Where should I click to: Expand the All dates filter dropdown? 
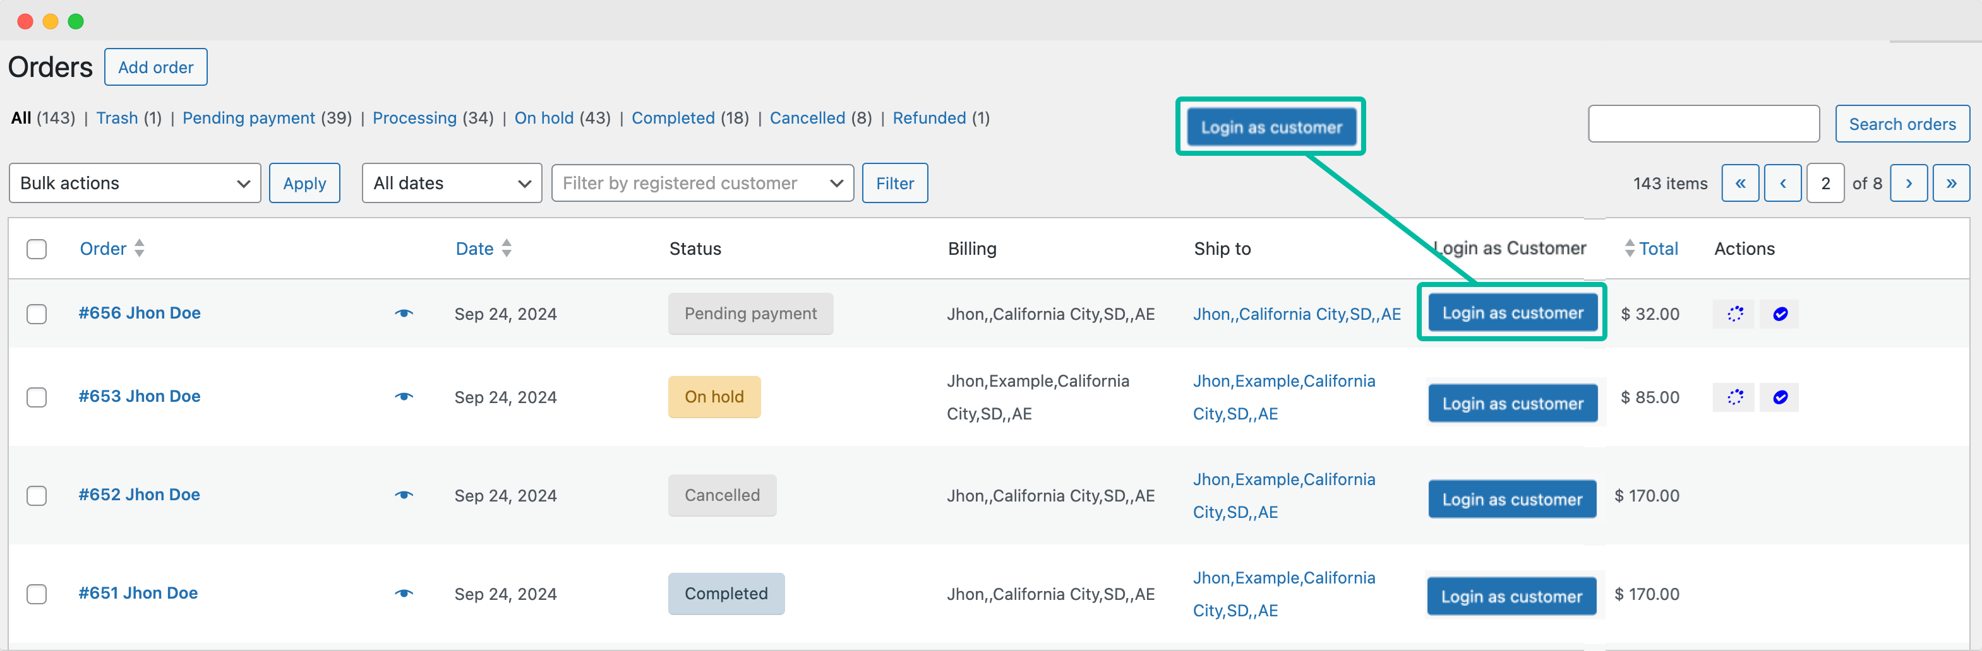452,183
